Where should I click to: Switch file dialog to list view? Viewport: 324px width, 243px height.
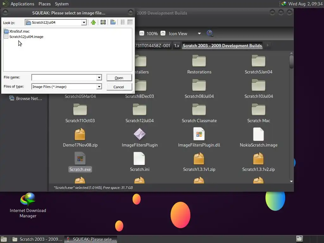[x=123, y=22]
